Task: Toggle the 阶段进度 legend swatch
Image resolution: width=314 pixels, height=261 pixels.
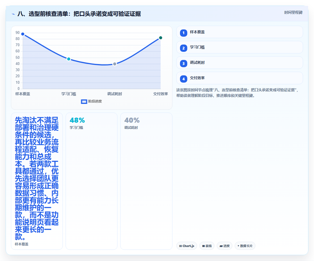Action: click(x=84, y=102)
